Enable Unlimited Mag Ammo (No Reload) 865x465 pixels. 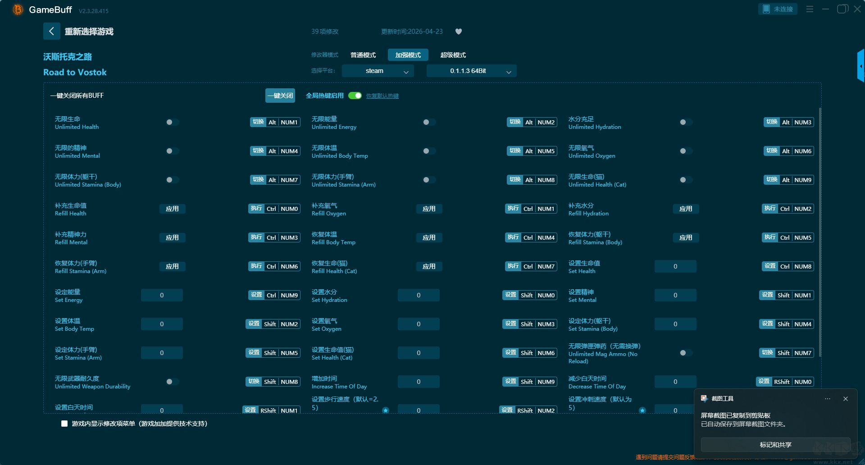click(x=686, y=353)
